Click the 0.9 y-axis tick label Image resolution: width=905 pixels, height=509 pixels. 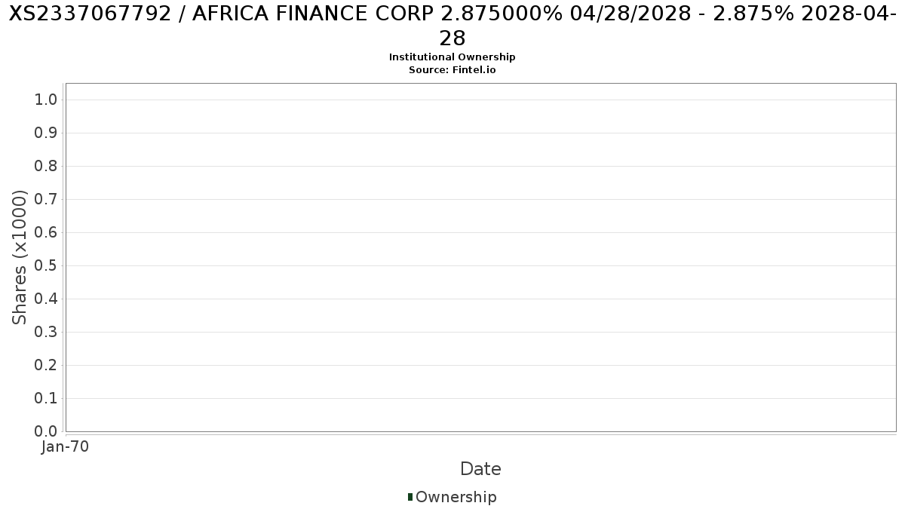point(46,133)
